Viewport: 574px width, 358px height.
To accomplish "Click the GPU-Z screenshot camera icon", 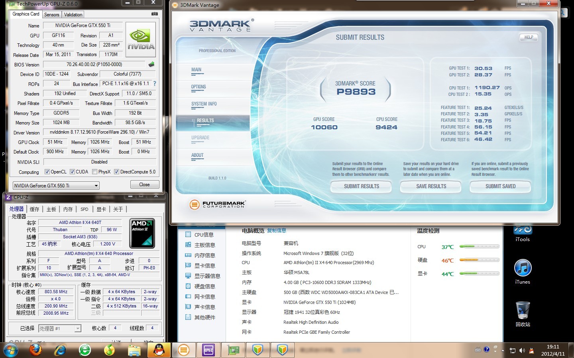I will point(155,14).
